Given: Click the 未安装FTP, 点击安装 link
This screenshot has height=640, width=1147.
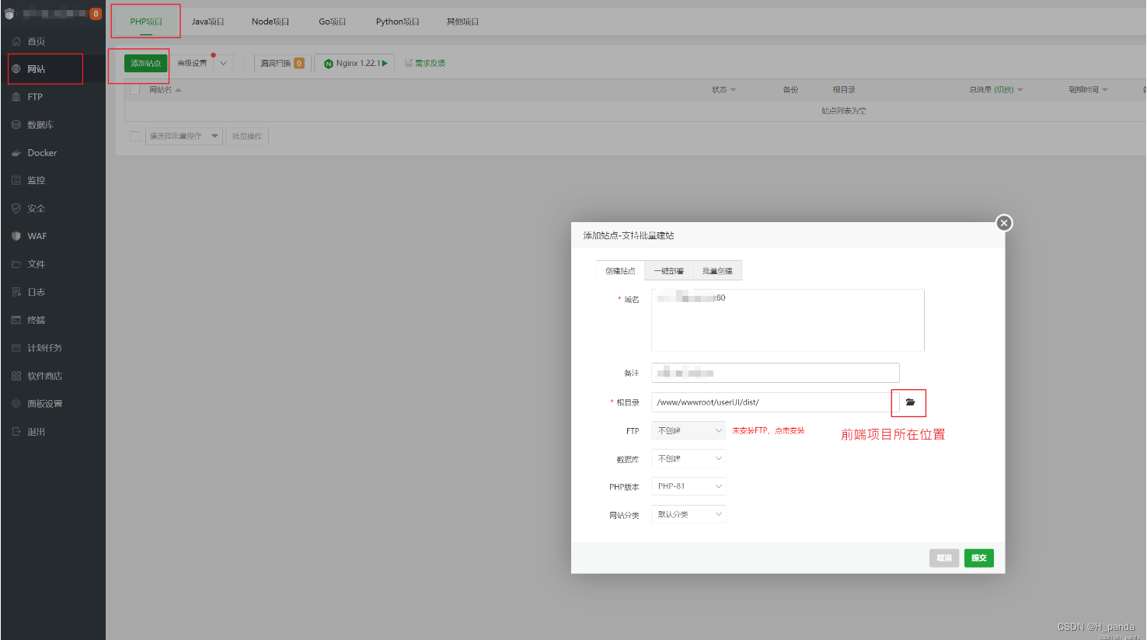Looking at the screenshot, I should pos(769,430).
